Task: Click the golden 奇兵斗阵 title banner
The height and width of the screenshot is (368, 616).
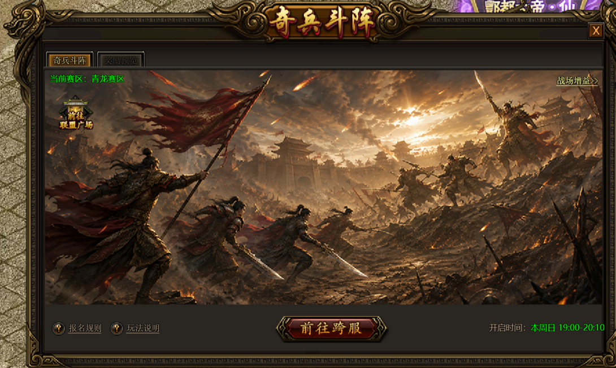Action: point(322,22)
